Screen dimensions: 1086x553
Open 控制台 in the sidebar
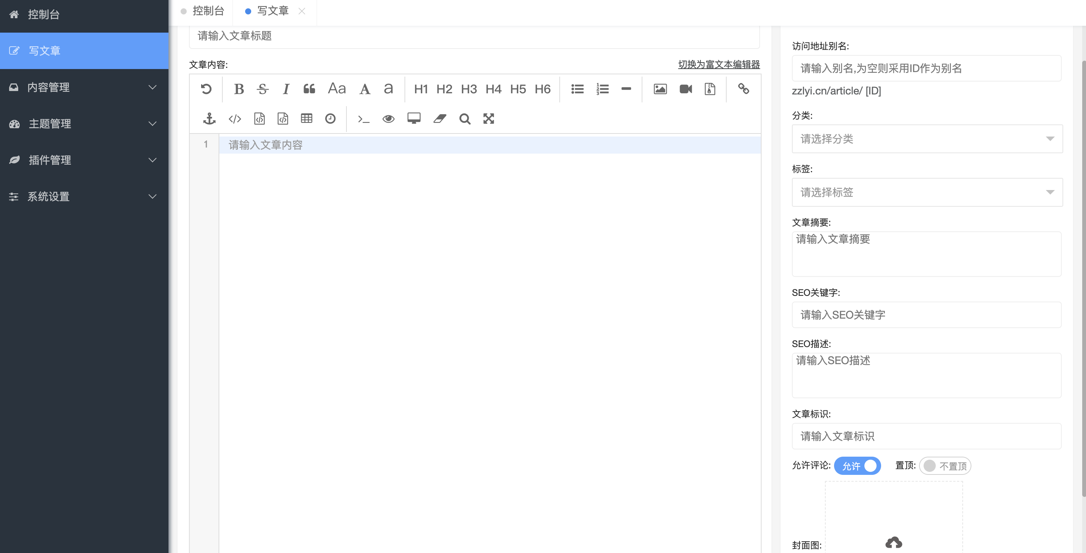coord(84,15)
